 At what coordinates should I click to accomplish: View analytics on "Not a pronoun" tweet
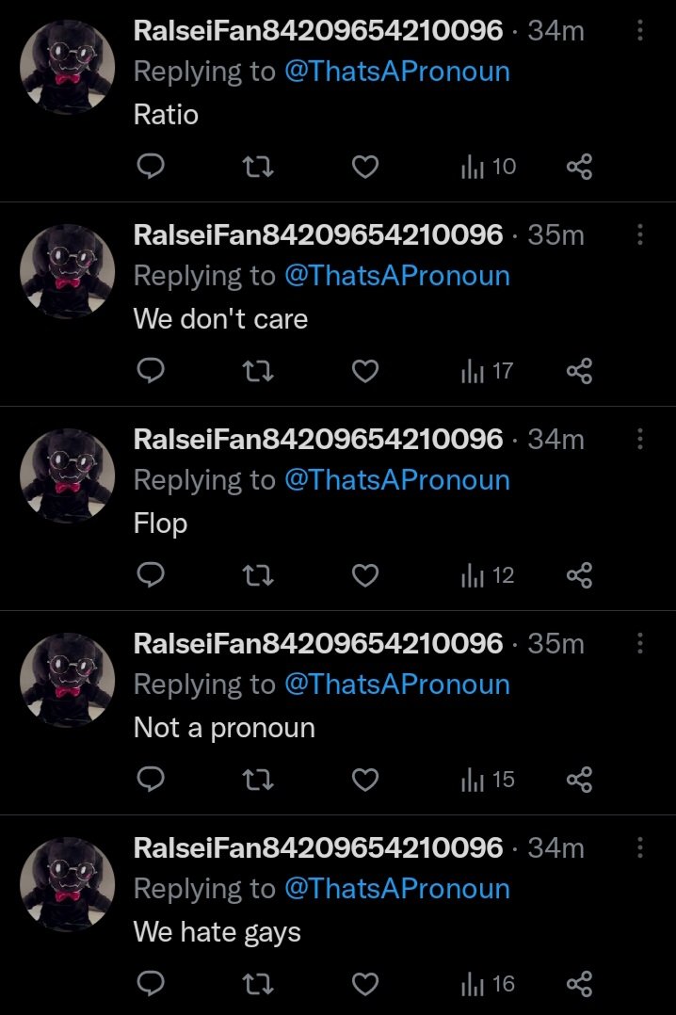(x=488, y=780)
